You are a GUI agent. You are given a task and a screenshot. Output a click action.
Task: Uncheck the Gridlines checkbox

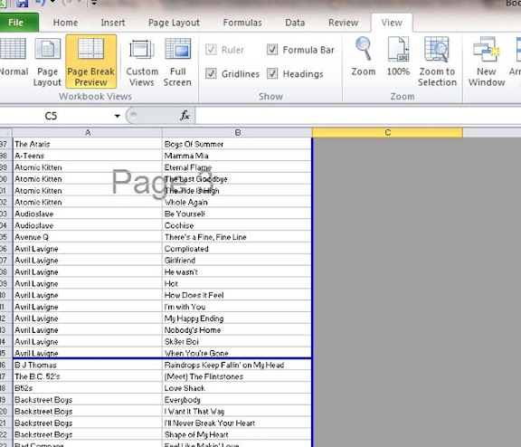(211, 73)
